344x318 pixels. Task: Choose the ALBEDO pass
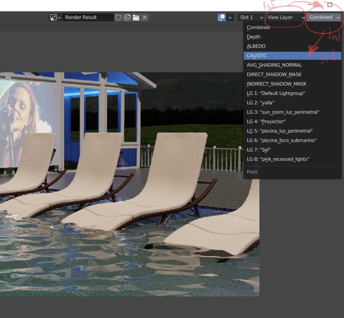(x=256, y=46)
